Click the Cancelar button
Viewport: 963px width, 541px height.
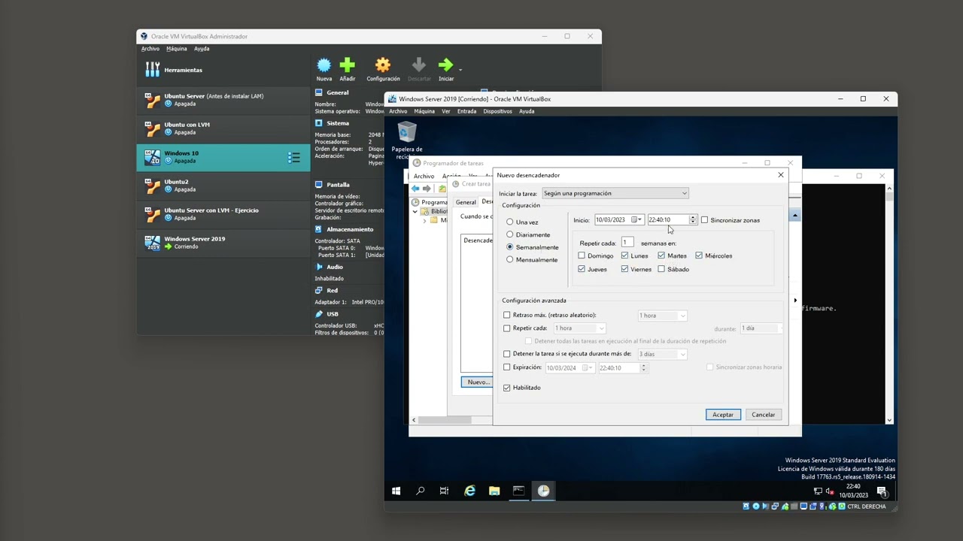pyautogui.click(x=763, y=415)
